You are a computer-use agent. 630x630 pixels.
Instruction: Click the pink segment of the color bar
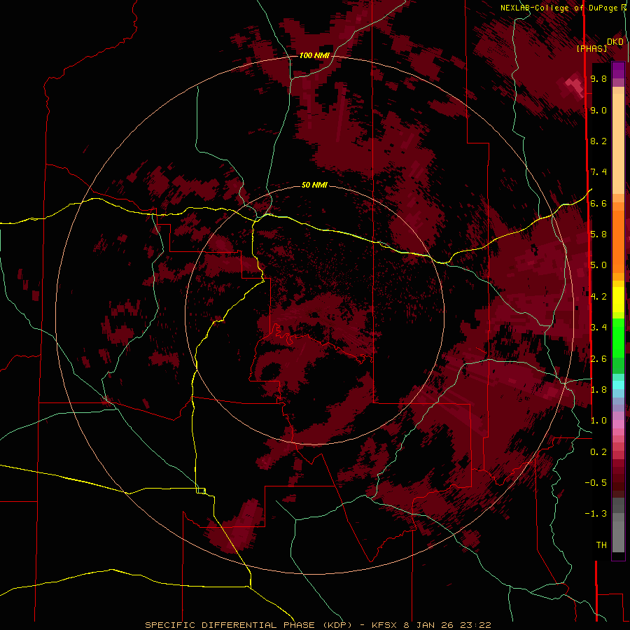click(x=618, y=424)
